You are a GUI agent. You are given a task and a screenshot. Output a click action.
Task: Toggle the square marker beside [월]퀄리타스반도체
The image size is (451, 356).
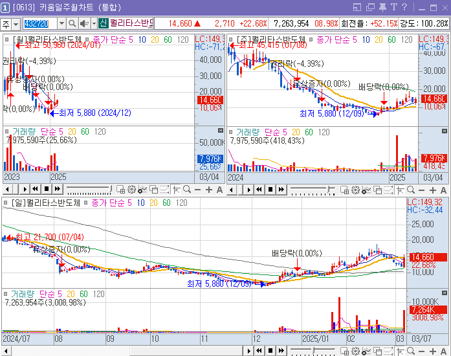click(x=7, y=39)
